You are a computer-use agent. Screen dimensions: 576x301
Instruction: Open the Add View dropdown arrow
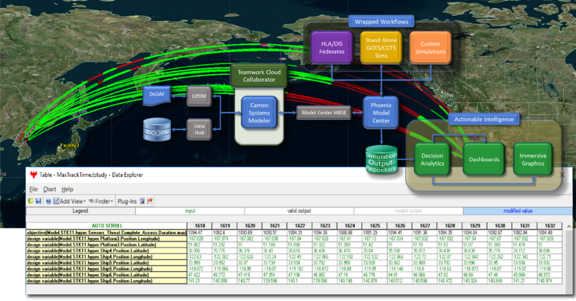(84, 201)
